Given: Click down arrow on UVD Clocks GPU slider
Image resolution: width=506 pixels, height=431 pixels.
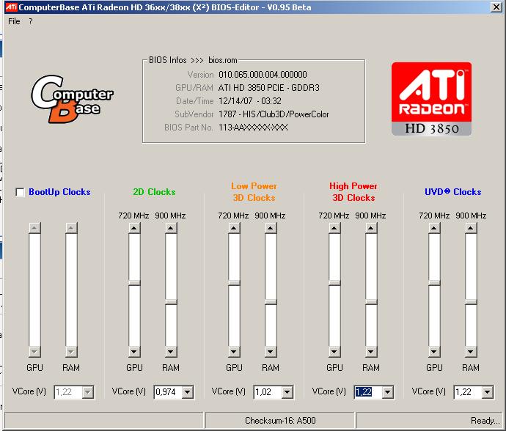Looking at the screenshot, I should click(x=434, y=351).
